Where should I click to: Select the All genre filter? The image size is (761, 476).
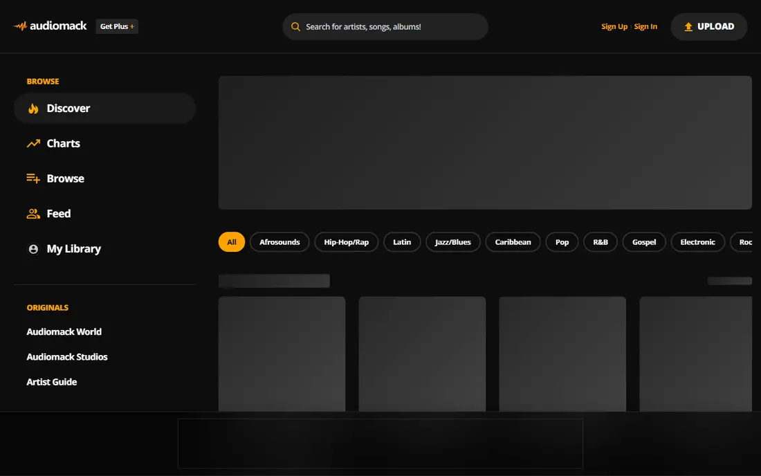pyautogui.click(x=232, y=242)
